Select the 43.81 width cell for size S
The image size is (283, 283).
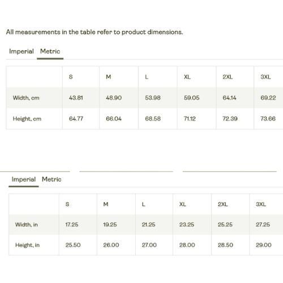(76, 98)
